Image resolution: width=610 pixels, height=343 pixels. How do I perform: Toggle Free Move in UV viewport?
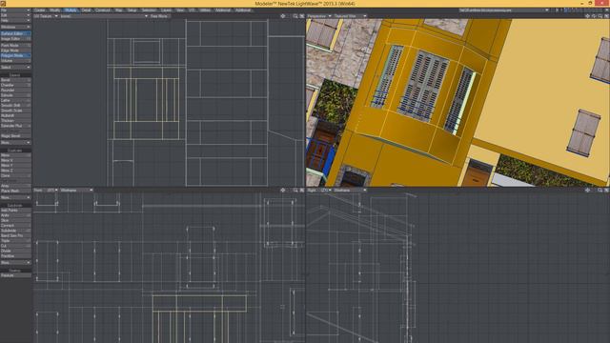159,16
